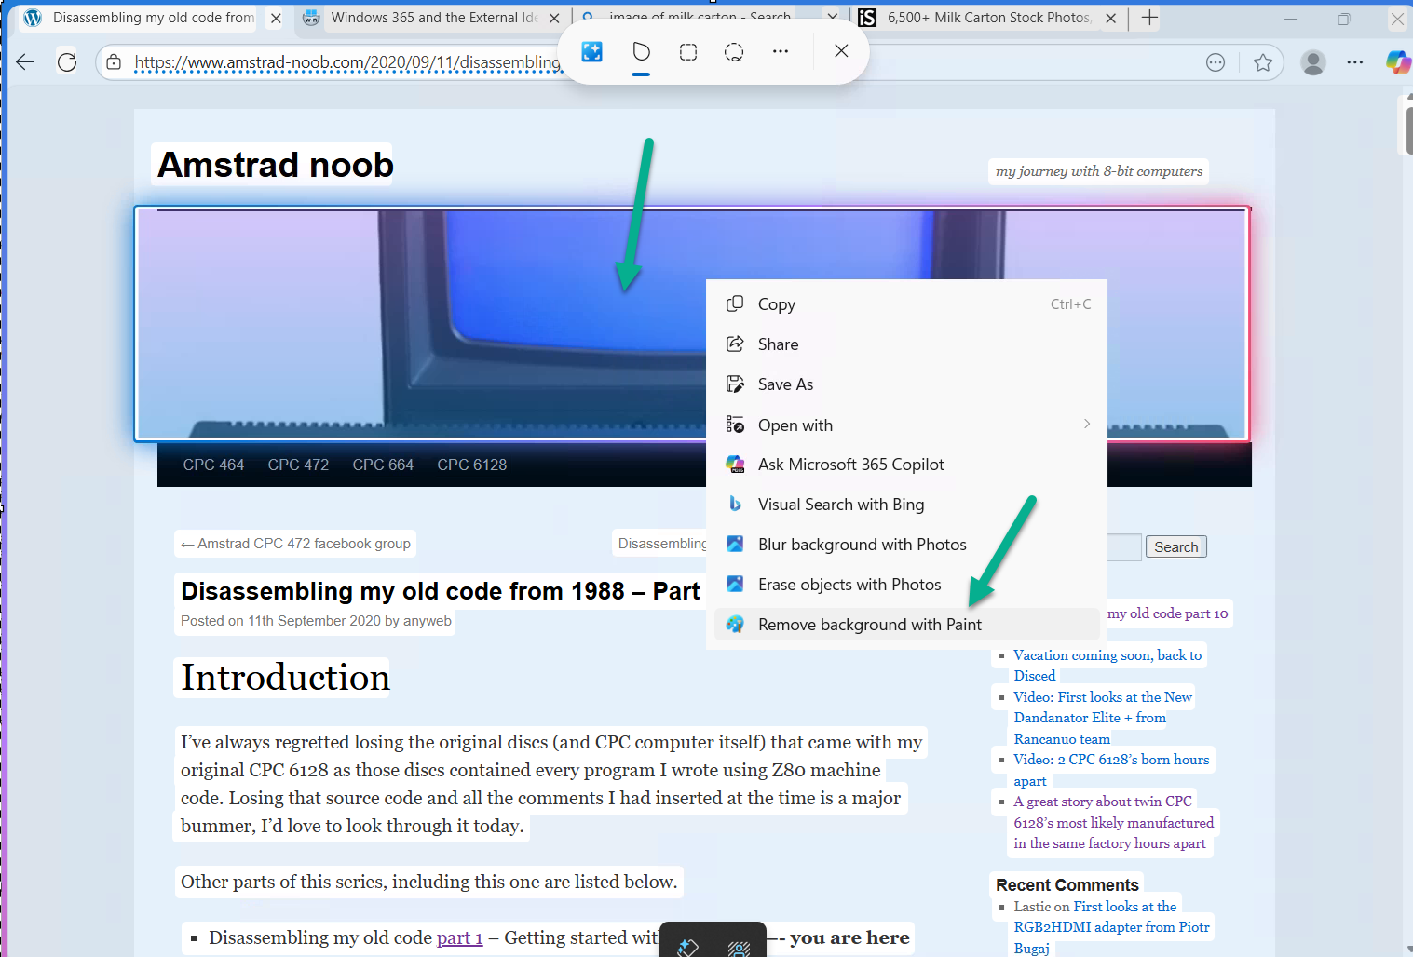Image resolution: width=1413 pixels, height=957 pixels.
Task: Click inside the address bar URL field
Action: coord(373,61)
